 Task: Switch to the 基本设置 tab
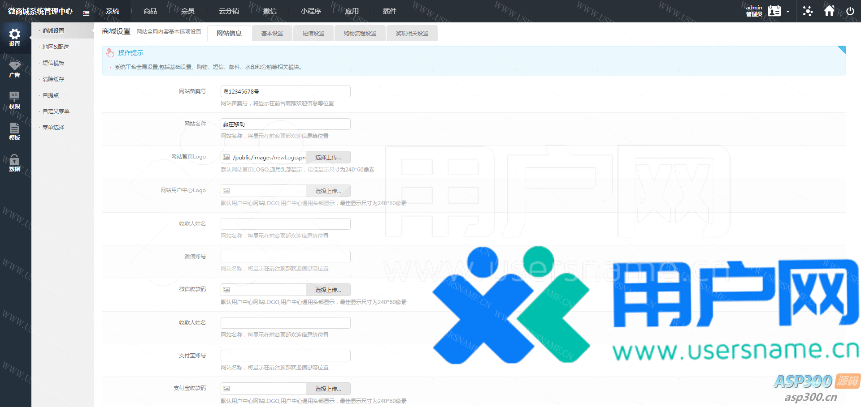click(x=272, y=34)
